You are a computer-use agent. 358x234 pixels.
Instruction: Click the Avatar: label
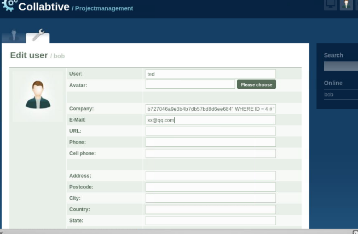(78, 85)
